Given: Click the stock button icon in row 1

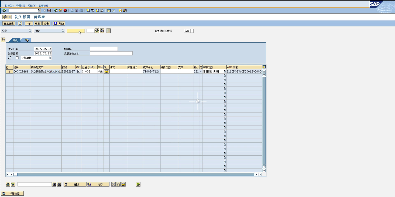Looking at the screenshot, I should pyautogui.click(x=107, y=71).
